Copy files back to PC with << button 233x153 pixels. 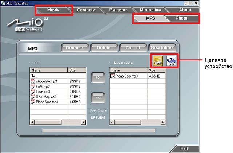98,98
